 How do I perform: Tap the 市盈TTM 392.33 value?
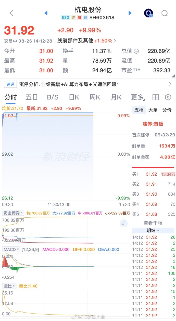coord(162,71)
